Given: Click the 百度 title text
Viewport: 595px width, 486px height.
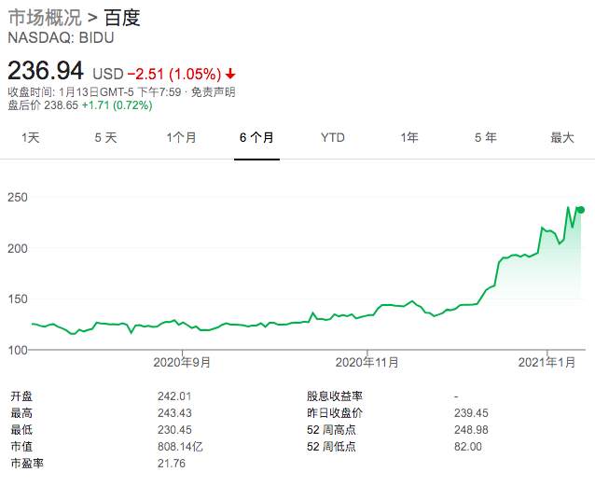Looking at the screenshot, I should (122, 18).
